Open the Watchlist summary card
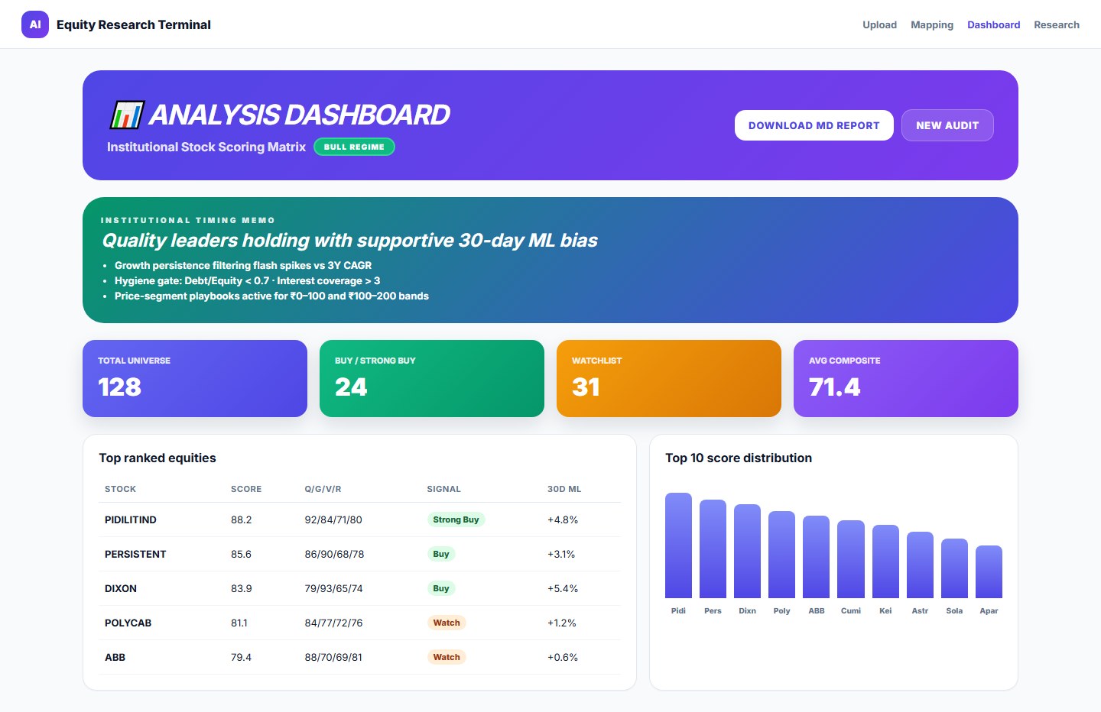The height and width of the screenshot is (712, 1101). (x=669, y=378)
